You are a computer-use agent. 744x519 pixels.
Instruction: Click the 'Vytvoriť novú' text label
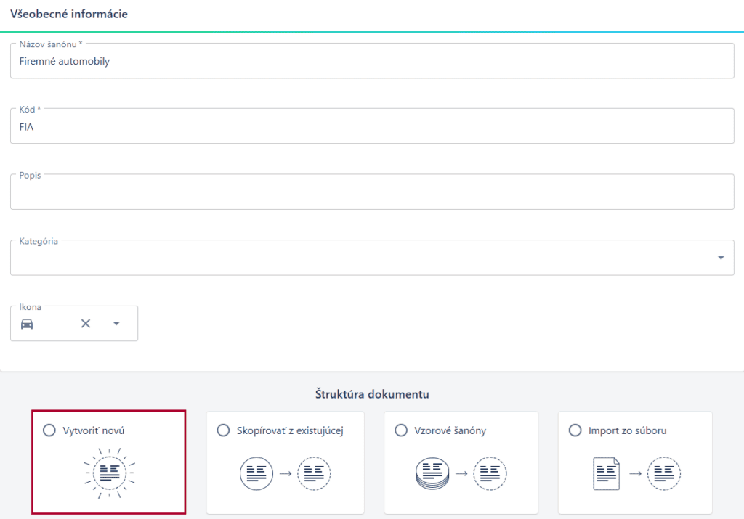(93, 430)
